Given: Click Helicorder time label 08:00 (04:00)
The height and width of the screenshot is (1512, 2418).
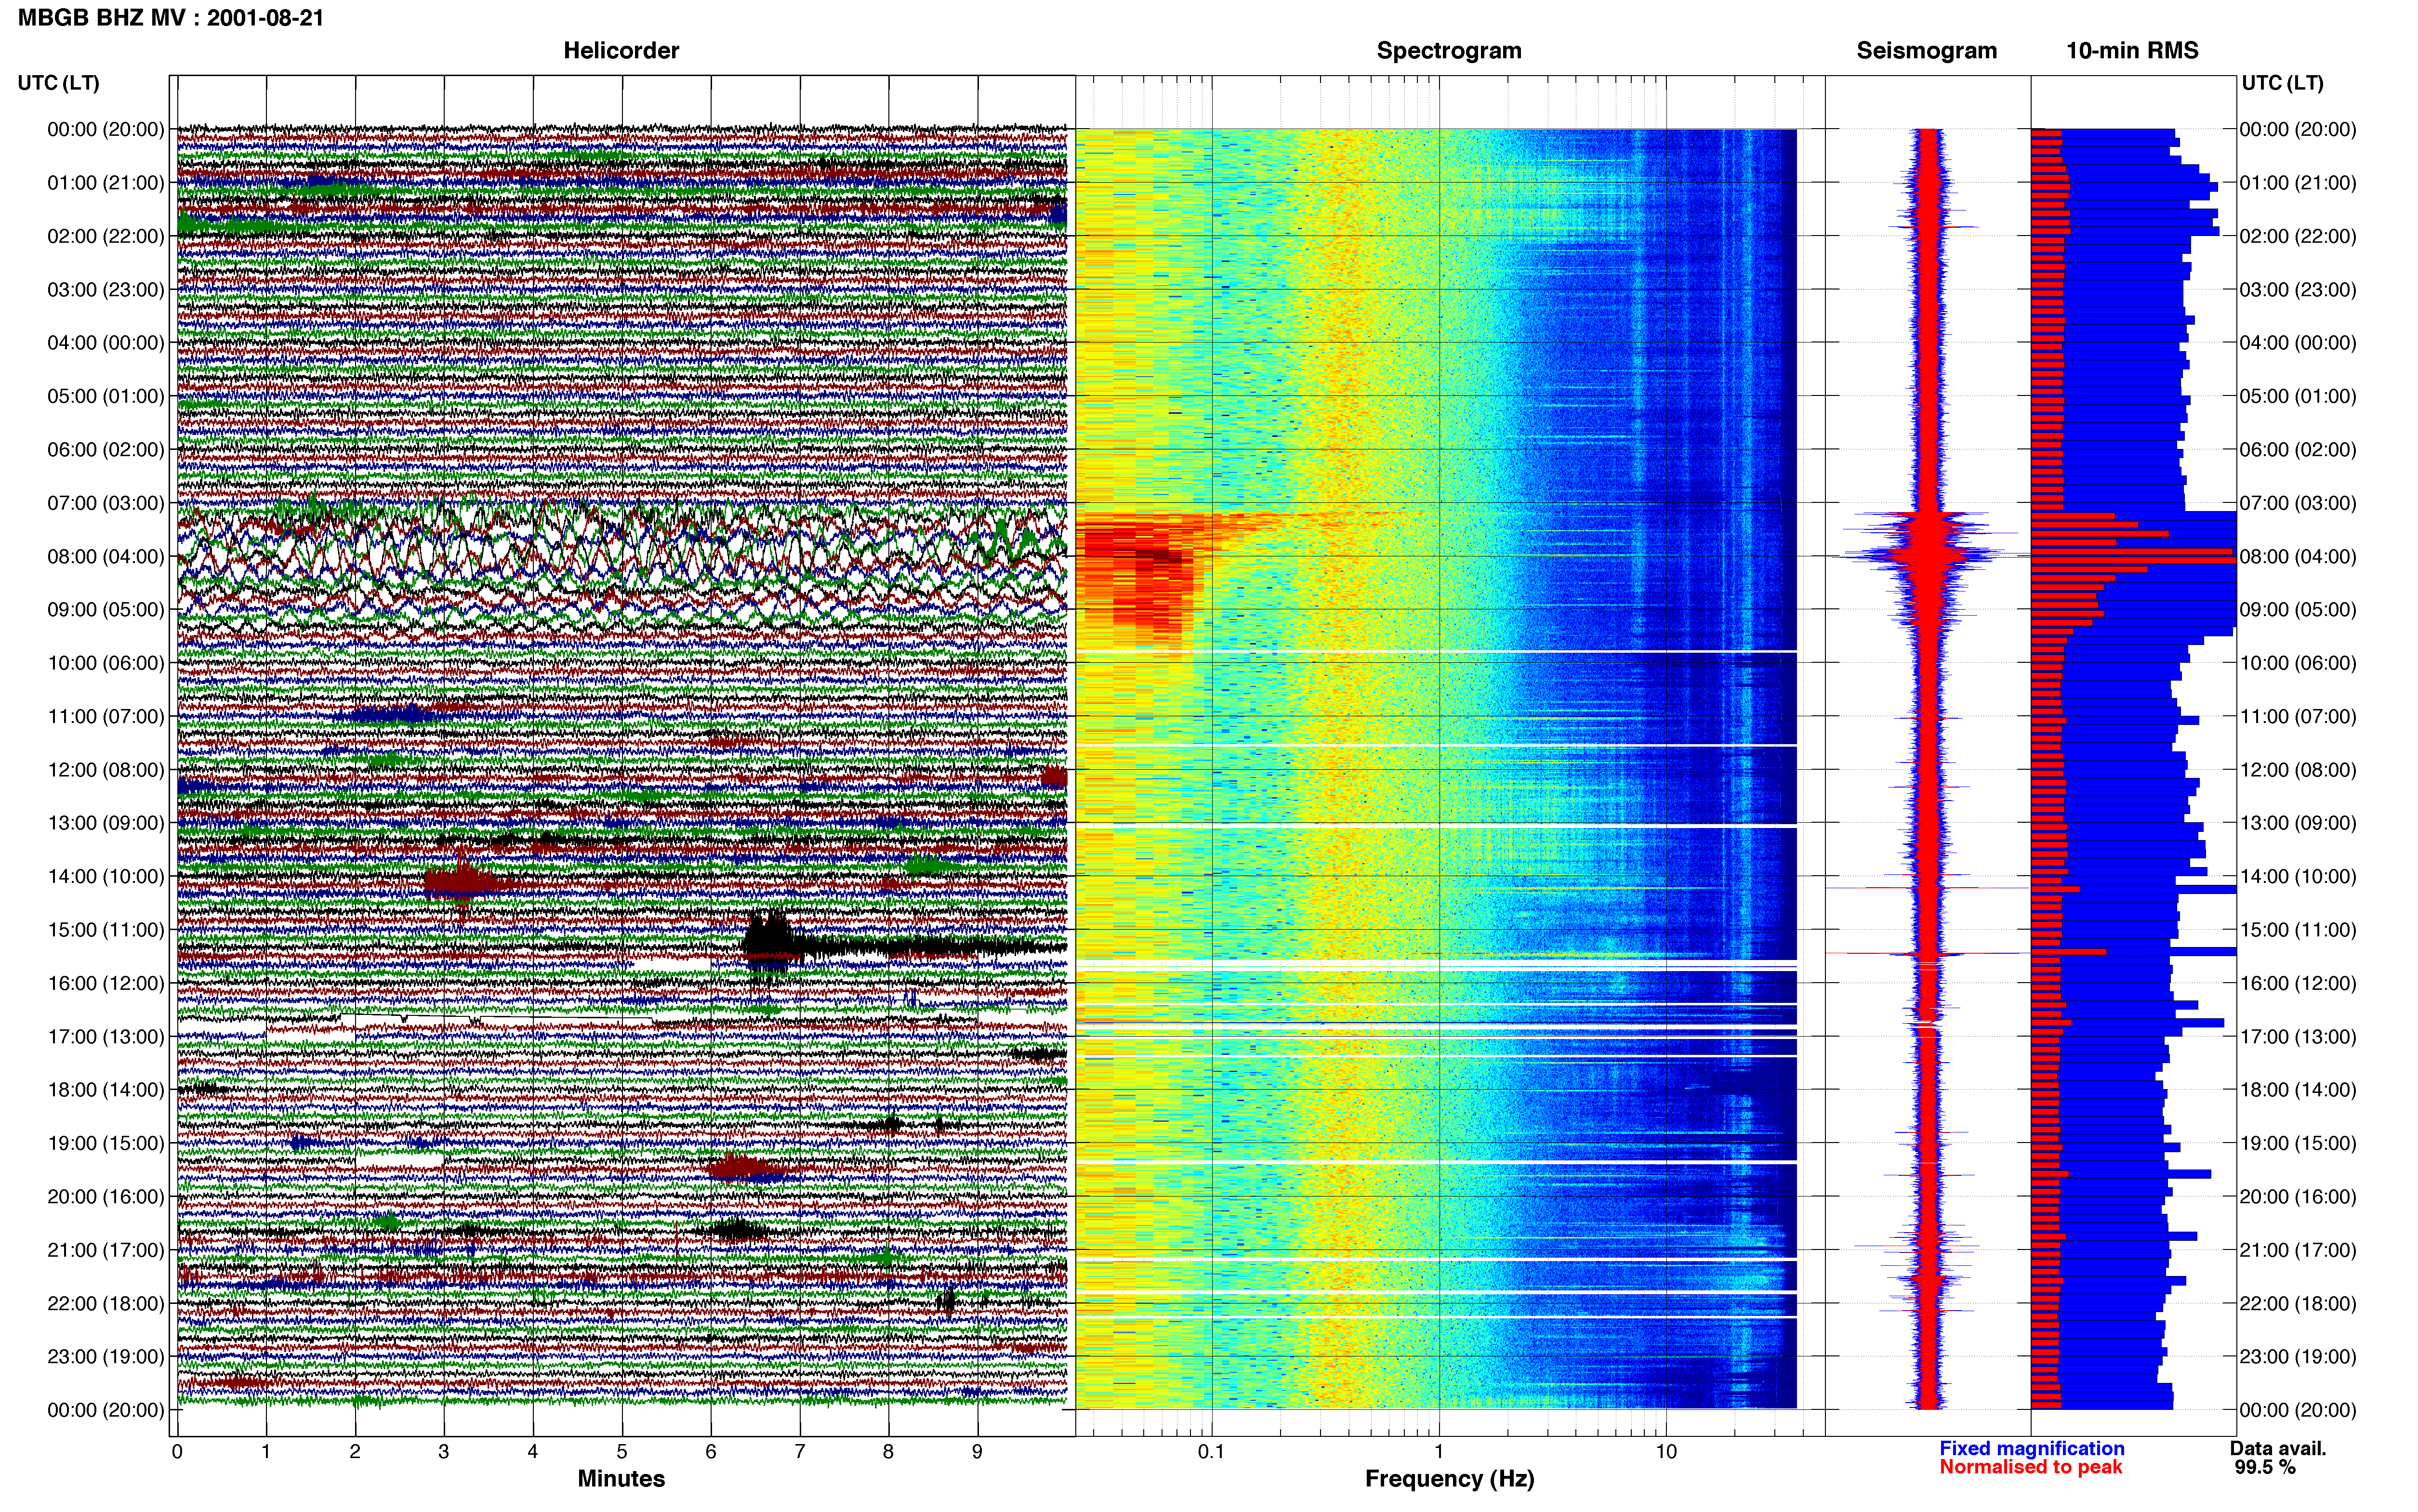Looking at the screenshot, I should click(105, 556).
